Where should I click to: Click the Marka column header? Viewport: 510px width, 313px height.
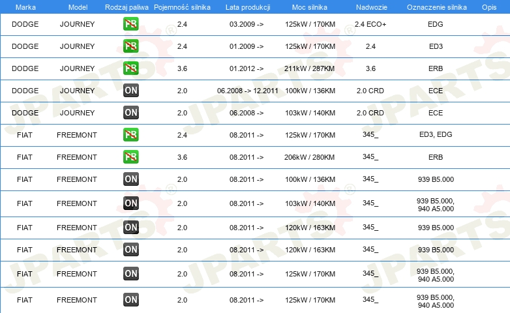coord(25,7)
